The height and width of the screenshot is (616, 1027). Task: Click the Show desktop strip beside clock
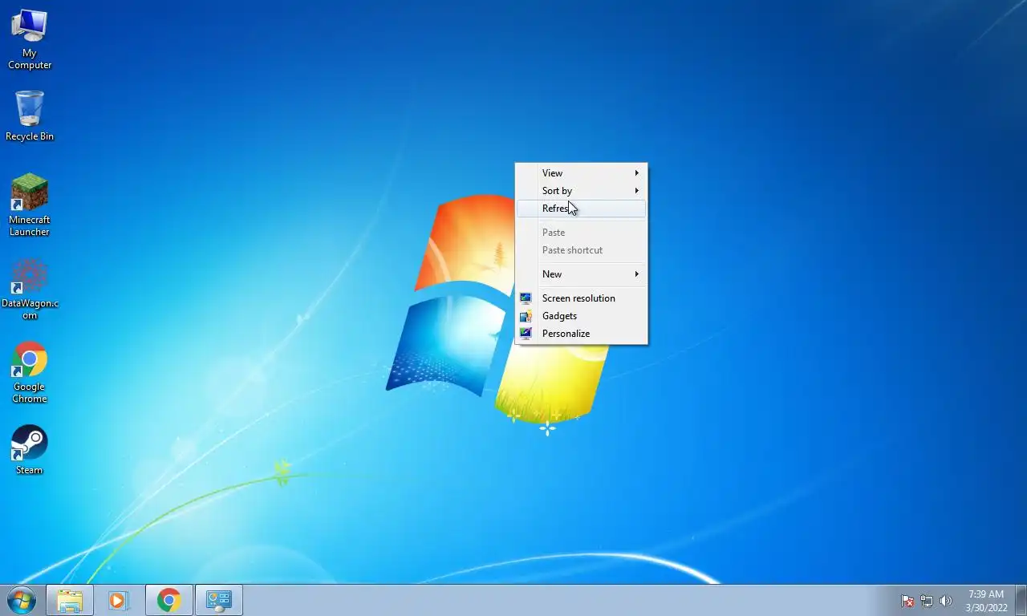(x=1021, y=601)
